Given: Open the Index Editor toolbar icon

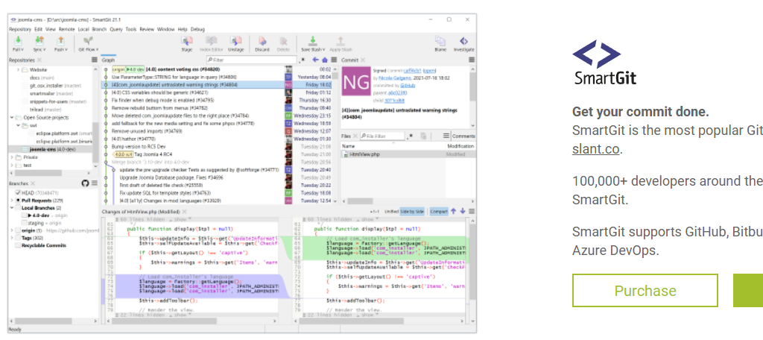Looking at the screenshot, I should pyautogui.click(x=211, y=41).
